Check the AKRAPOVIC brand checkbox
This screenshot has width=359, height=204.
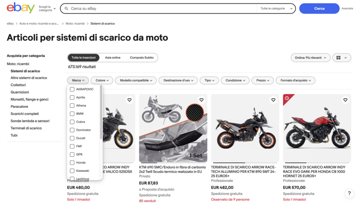(72, 89)
